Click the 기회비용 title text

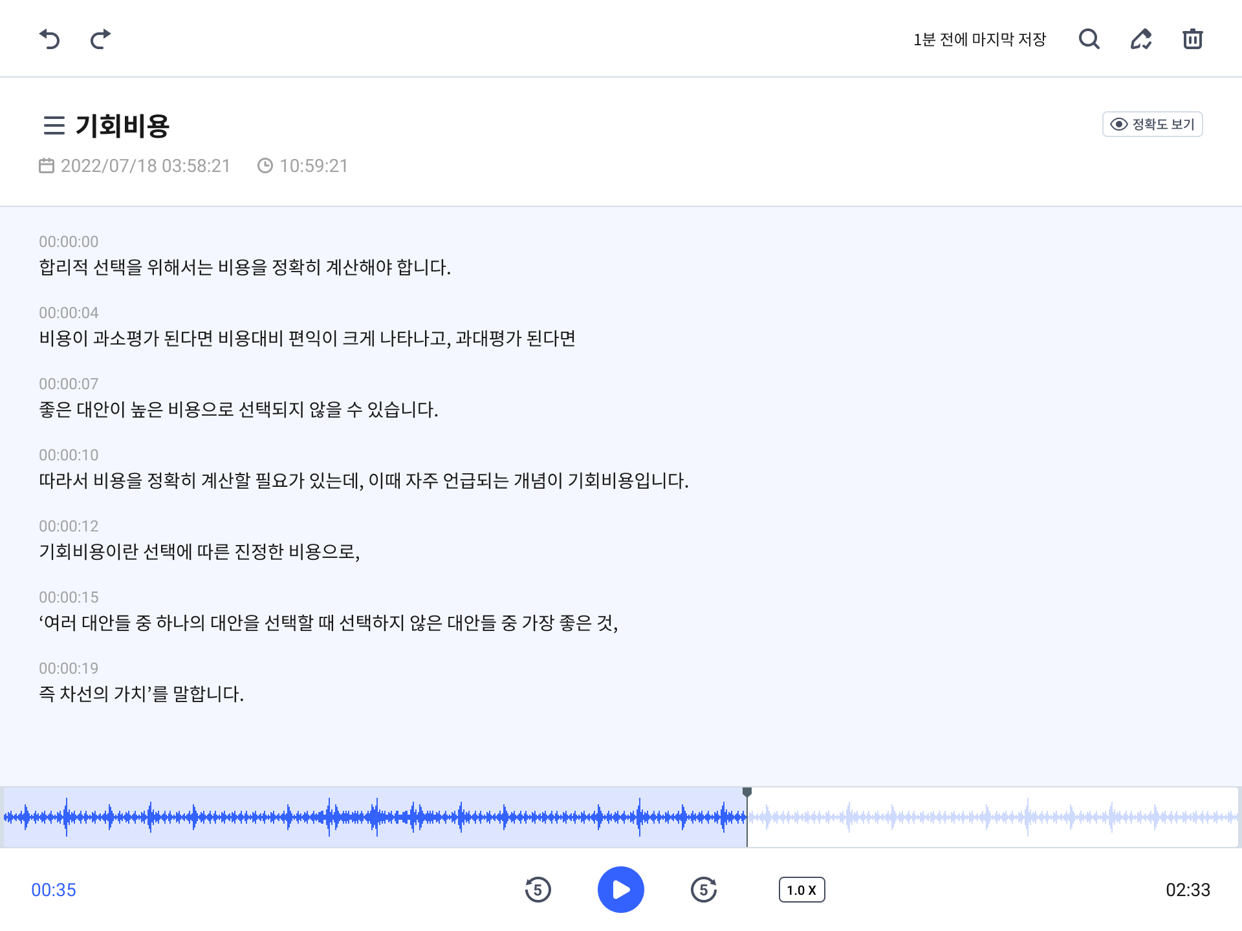click(122, 125)
